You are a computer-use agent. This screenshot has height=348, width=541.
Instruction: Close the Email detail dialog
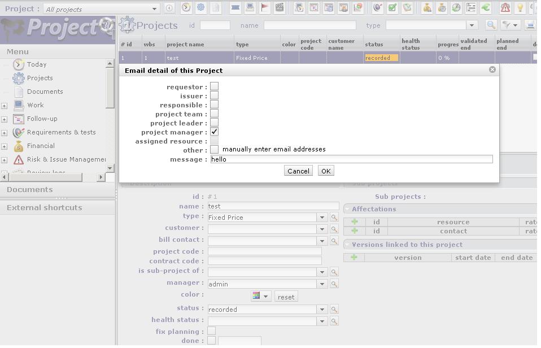492,69
